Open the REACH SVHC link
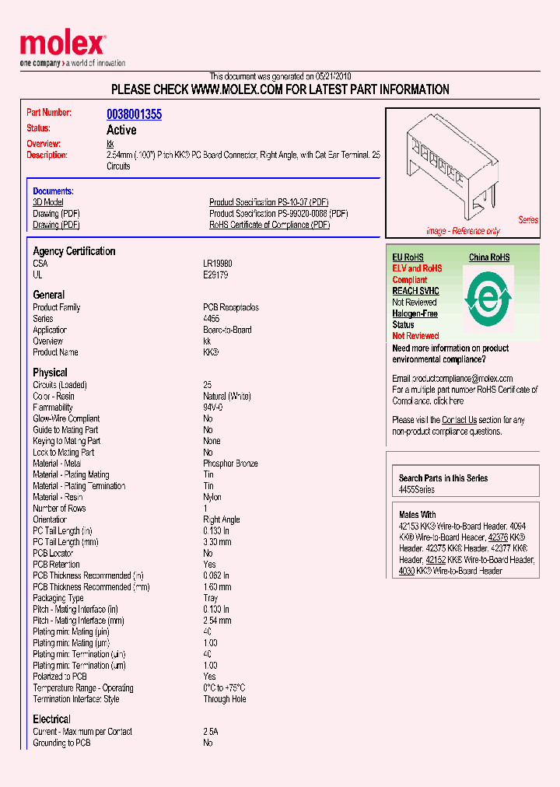560x787 pixels. click(x=415, y=291)
